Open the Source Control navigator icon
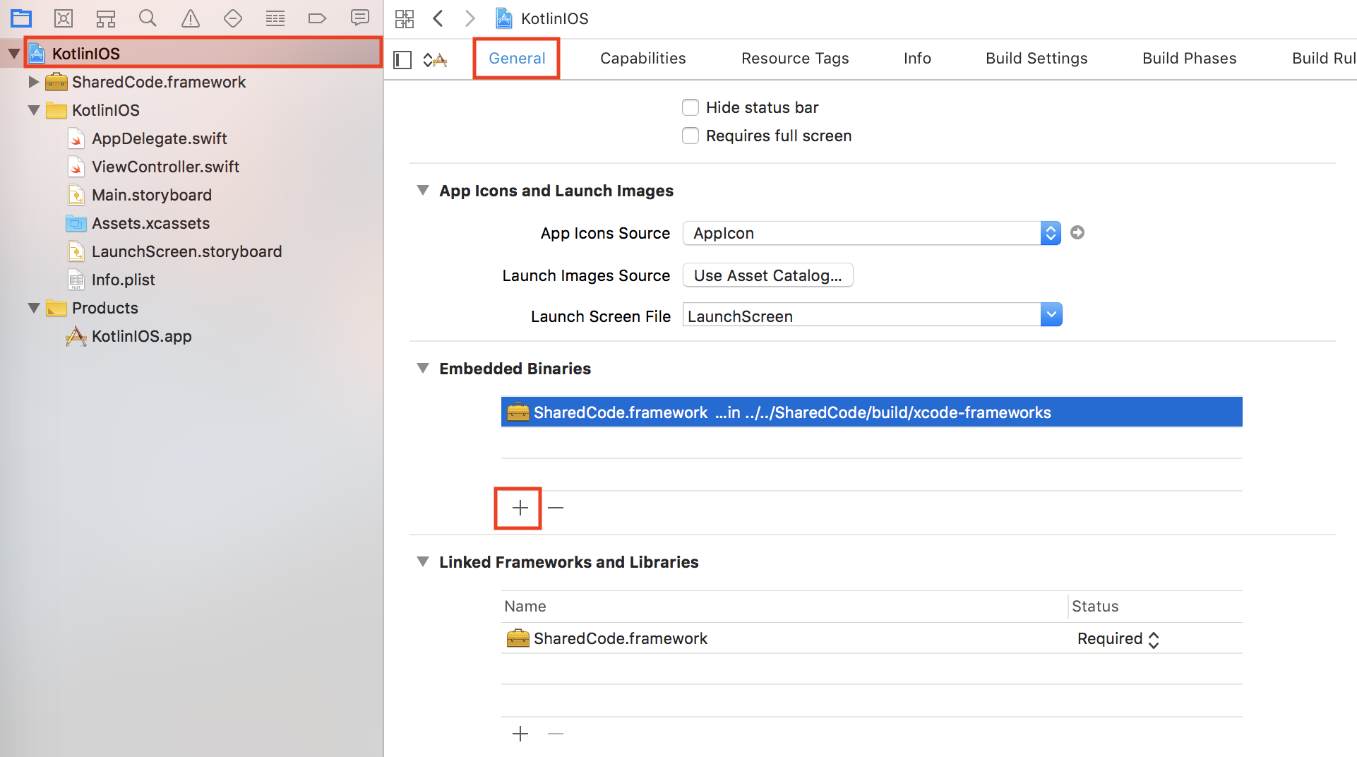This screenshot has height=757, width=1357. (64, 18)
